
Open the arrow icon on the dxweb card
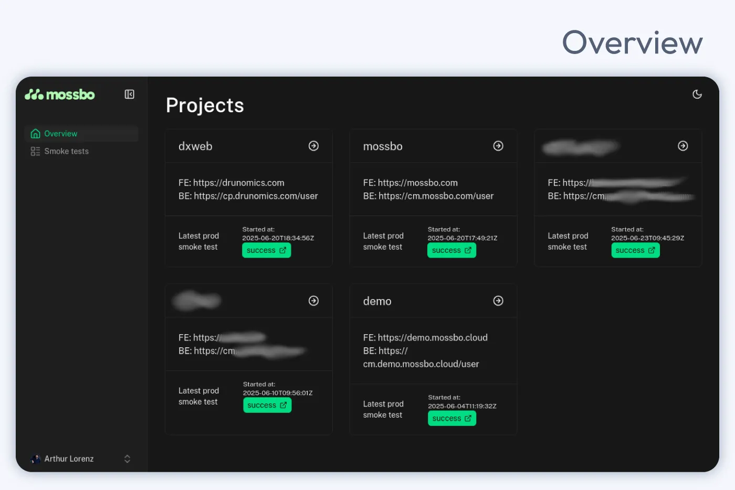(313, 146)
